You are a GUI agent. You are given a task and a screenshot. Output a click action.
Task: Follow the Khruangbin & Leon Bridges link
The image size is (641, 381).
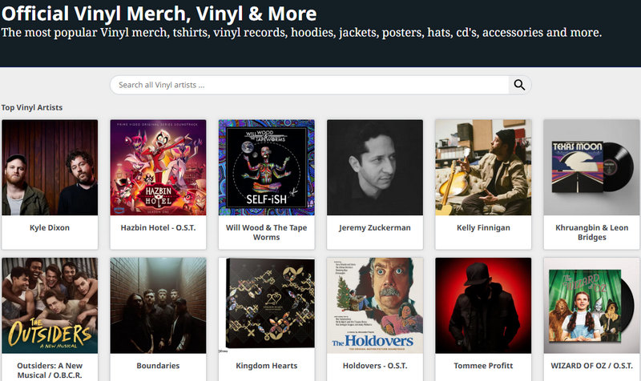tap(591, 232)
